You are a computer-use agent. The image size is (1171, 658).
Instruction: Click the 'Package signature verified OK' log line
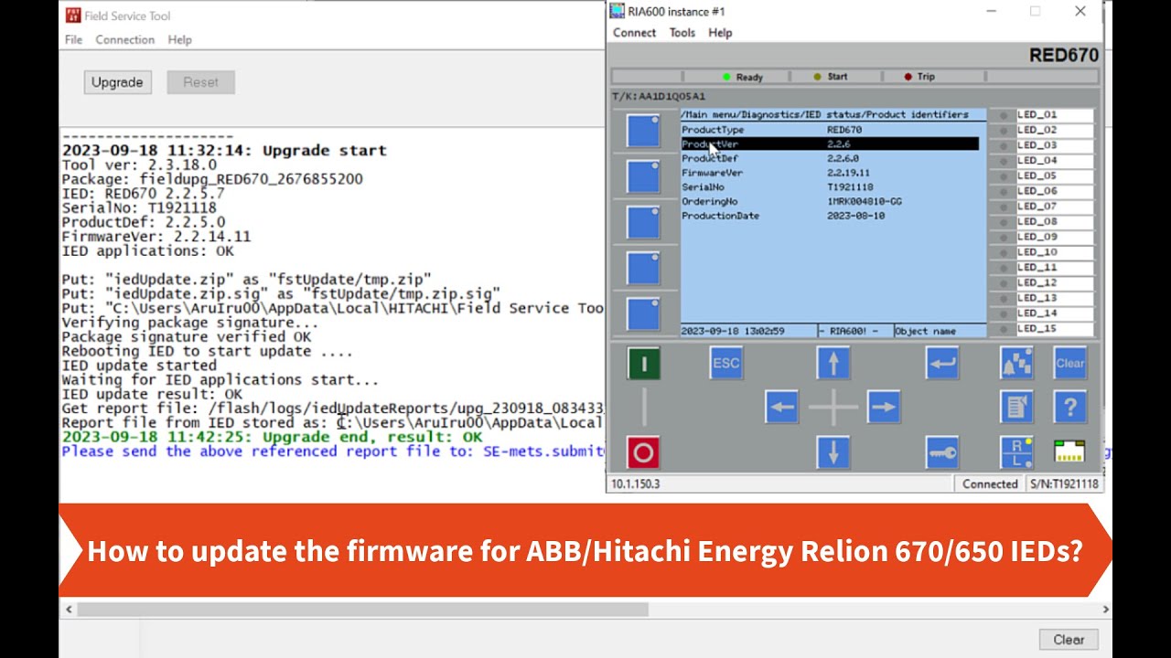(187, 336)
